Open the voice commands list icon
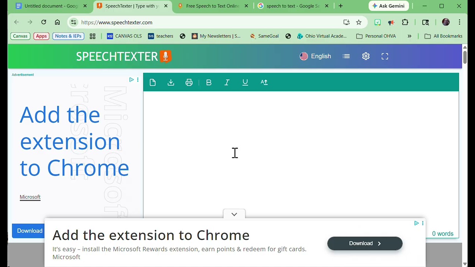 click(346, 56)
